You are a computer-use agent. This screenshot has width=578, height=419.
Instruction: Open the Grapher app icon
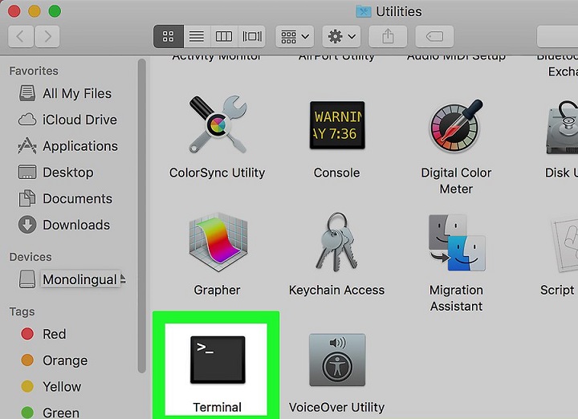[218, 242]
